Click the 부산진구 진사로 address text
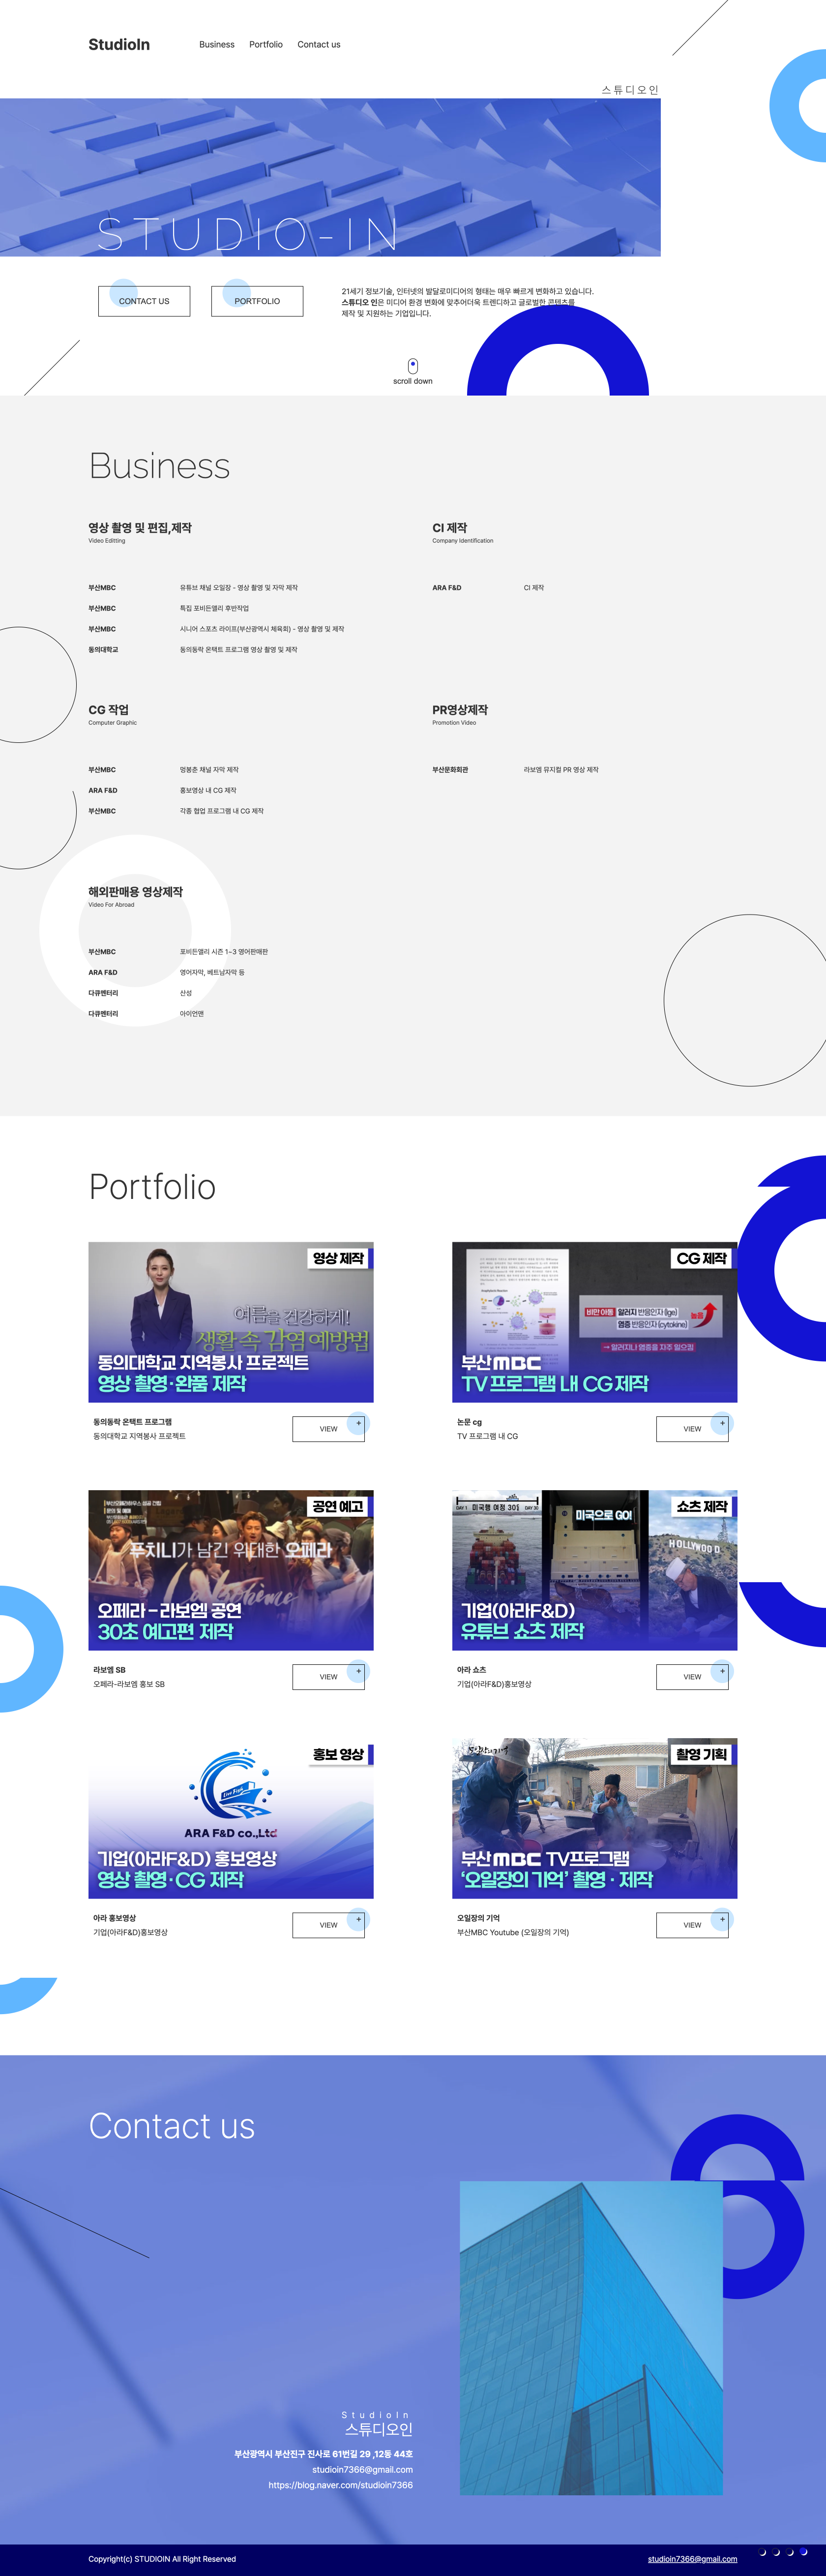Viewport: 826px width, 2576px height. point(324,2454)
